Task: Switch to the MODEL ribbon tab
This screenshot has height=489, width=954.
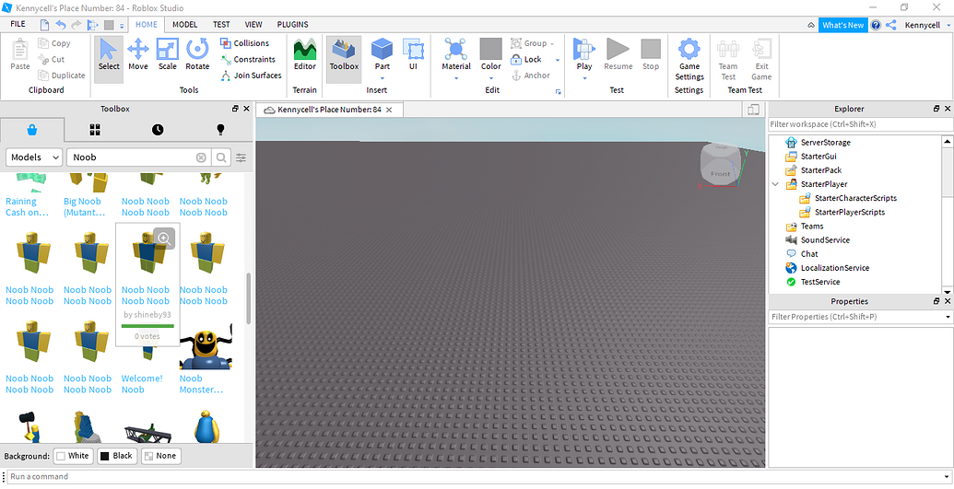Action: click(185, 24)
